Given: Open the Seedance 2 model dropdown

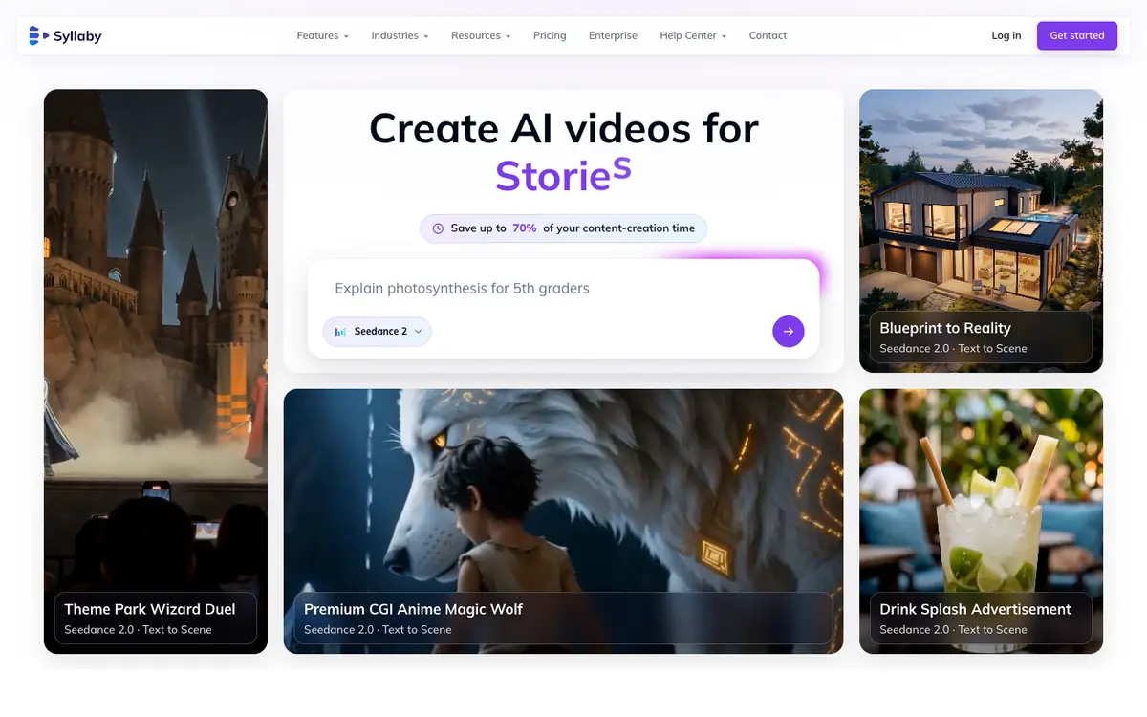Looking at the screenshot, I should 378,332.
